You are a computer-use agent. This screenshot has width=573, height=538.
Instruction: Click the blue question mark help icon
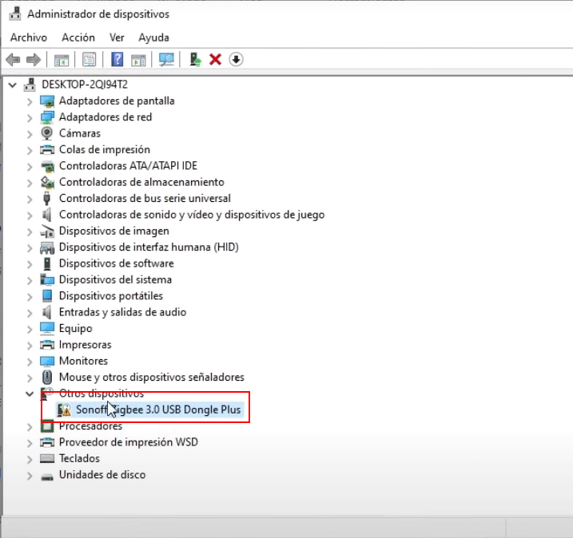pos(117,60)
